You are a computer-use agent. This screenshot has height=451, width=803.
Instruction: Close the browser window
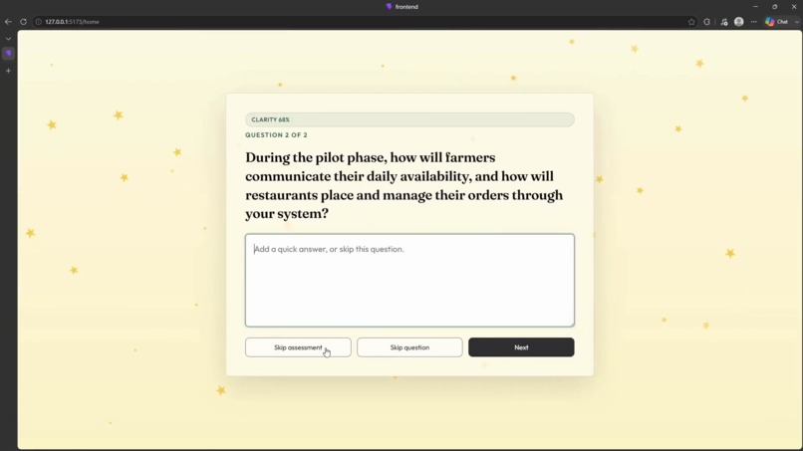pyautogui.click(x=794, y=7)
